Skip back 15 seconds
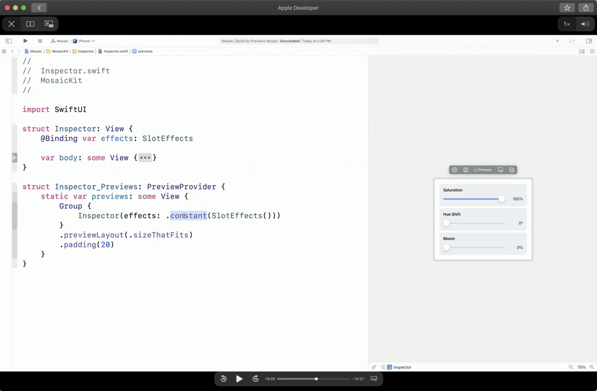The height and width of the screenshot is (391, 597). tap(223, 379)
